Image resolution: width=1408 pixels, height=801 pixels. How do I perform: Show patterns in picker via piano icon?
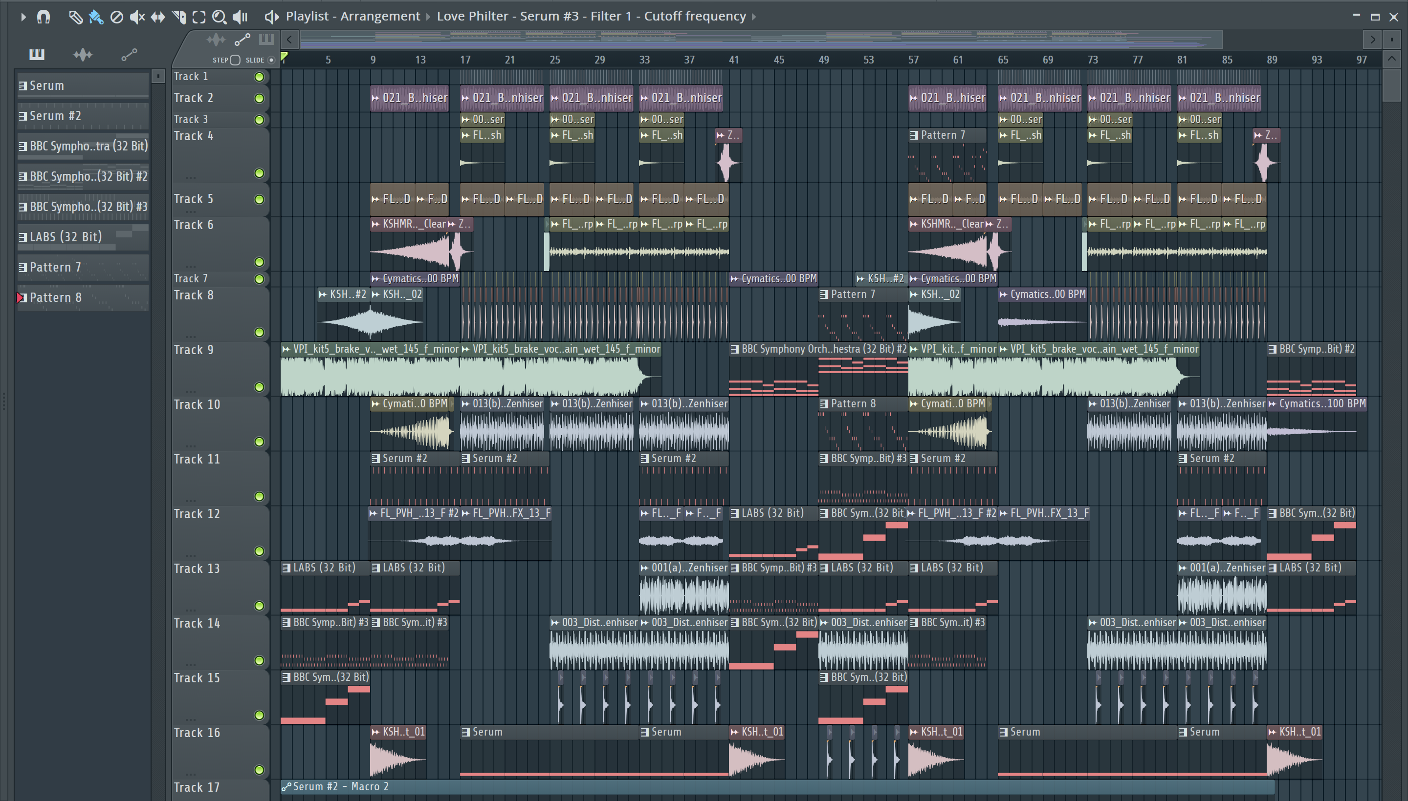pyautogui.click(x=37, y=54)
